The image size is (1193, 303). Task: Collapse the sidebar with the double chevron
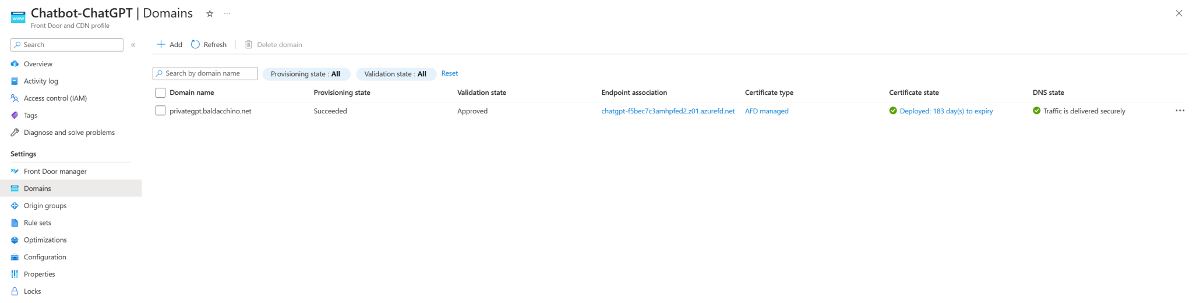(x=133, y=45)
